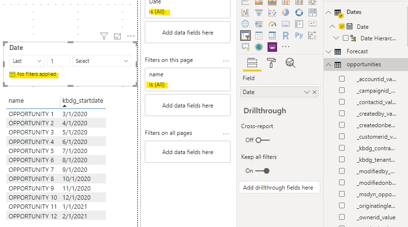This screenshot has width=408, height=227.
Task: Click the slicer number input showing 1
Action: coord(58,61)
